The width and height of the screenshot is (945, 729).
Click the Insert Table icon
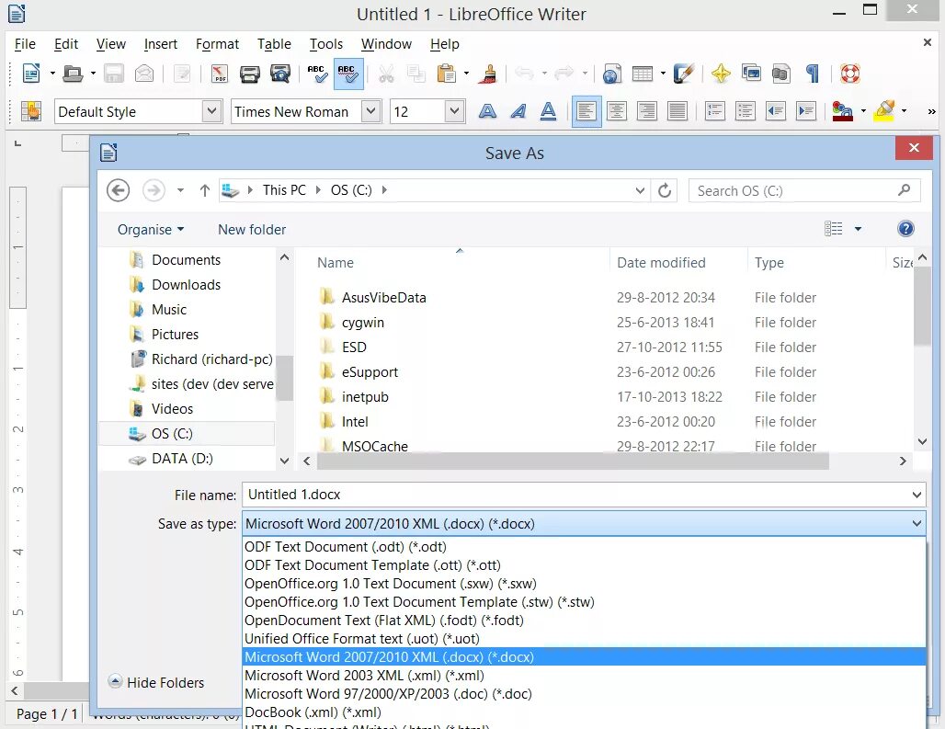coord(643,74)
